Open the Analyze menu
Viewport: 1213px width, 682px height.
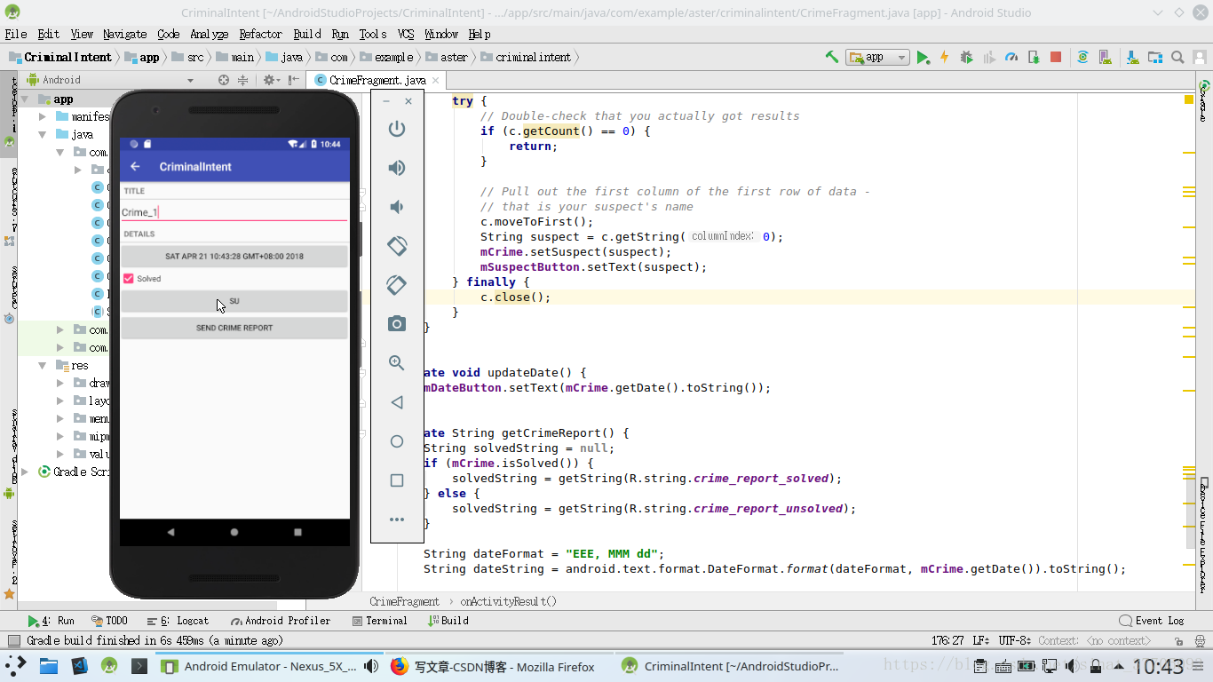click(x=210, y=34)
